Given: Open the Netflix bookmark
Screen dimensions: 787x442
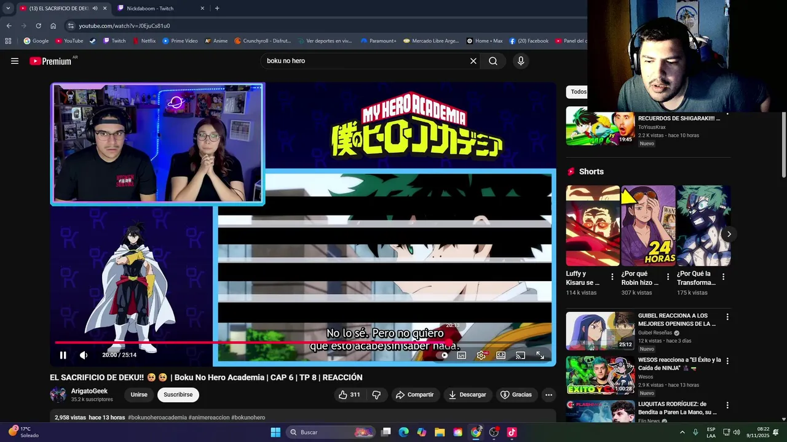Looking at the screenshot, I should pos(144,41).
